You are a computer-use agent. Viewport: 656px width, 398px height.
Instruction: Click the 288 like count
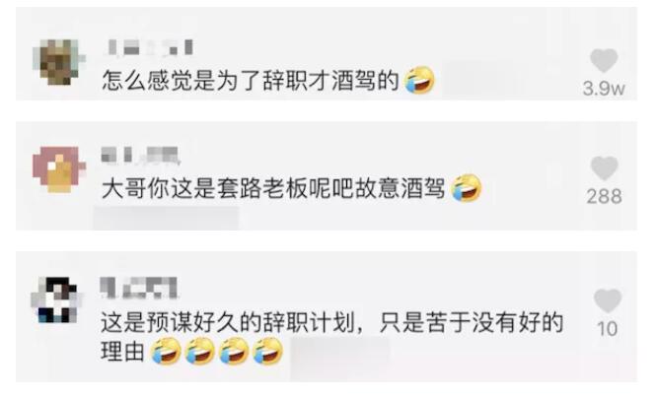[604, 196]
